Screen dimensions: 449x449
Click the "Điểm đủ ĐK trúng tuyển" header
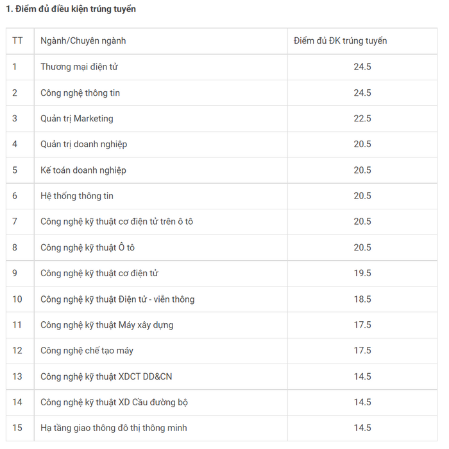[x=340, y=40]
